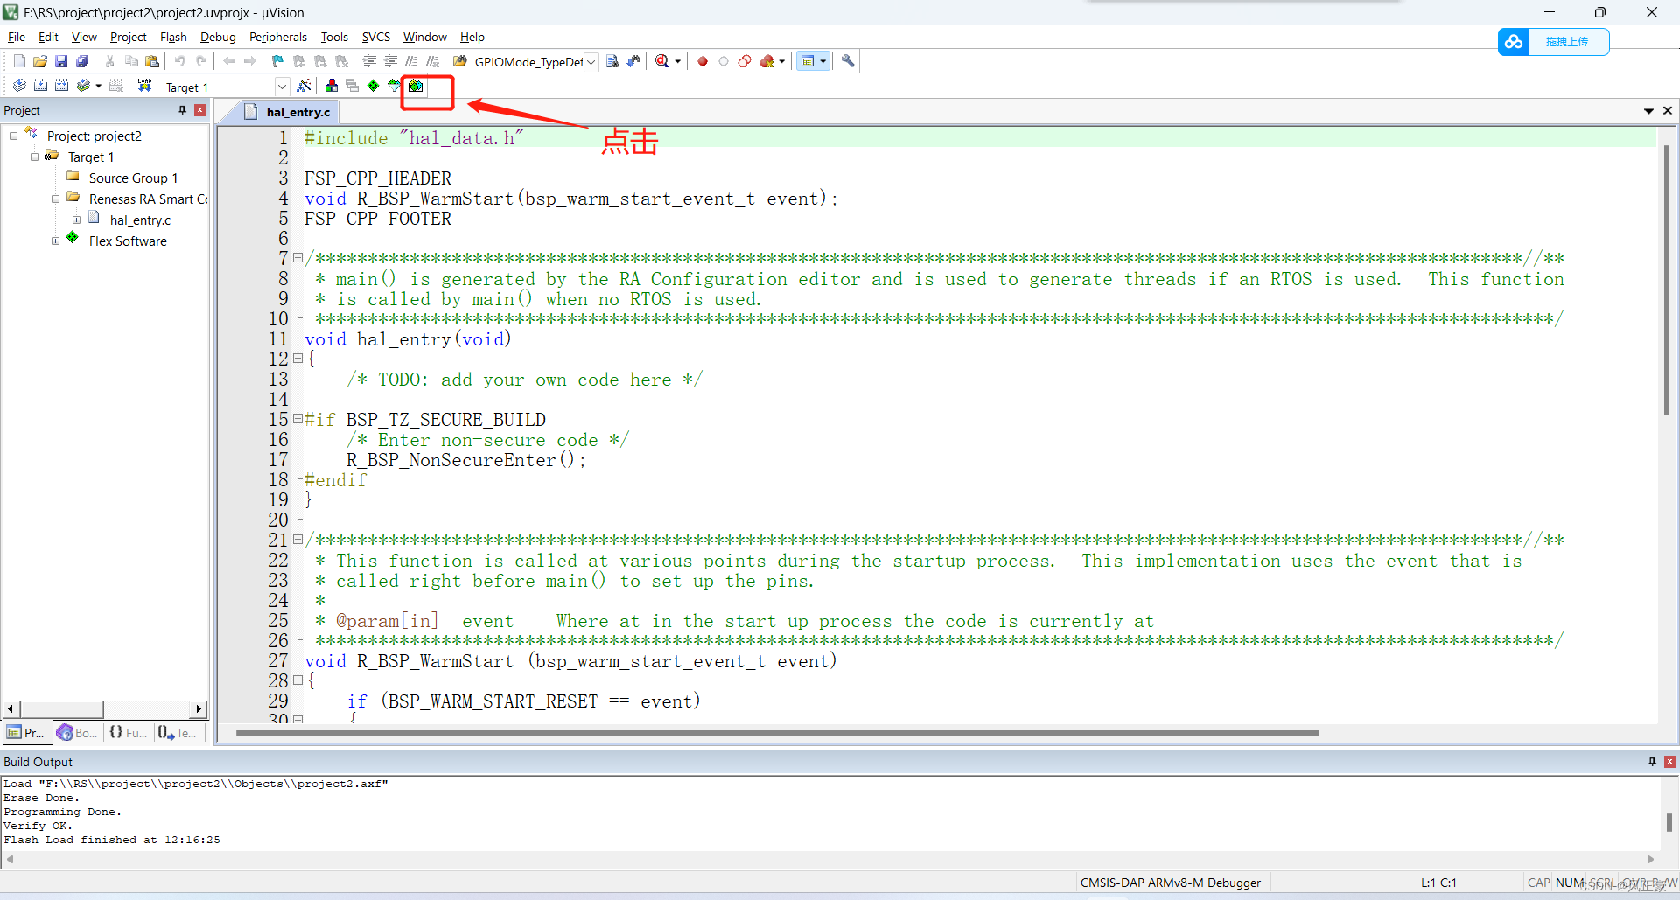Open the batch build dropdown arrow
Screen dimensions: 1680x900
coord(98,86)
